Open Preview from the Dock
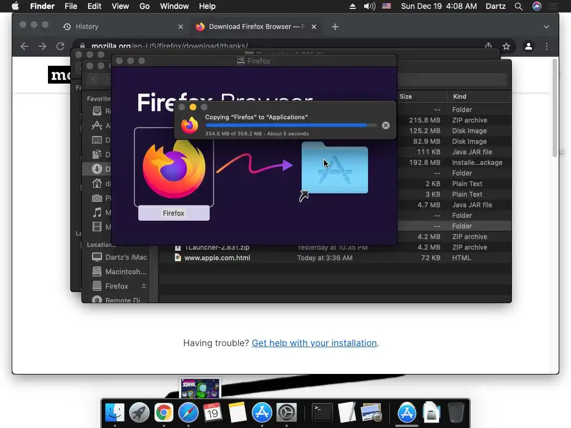 pos(371,413)
